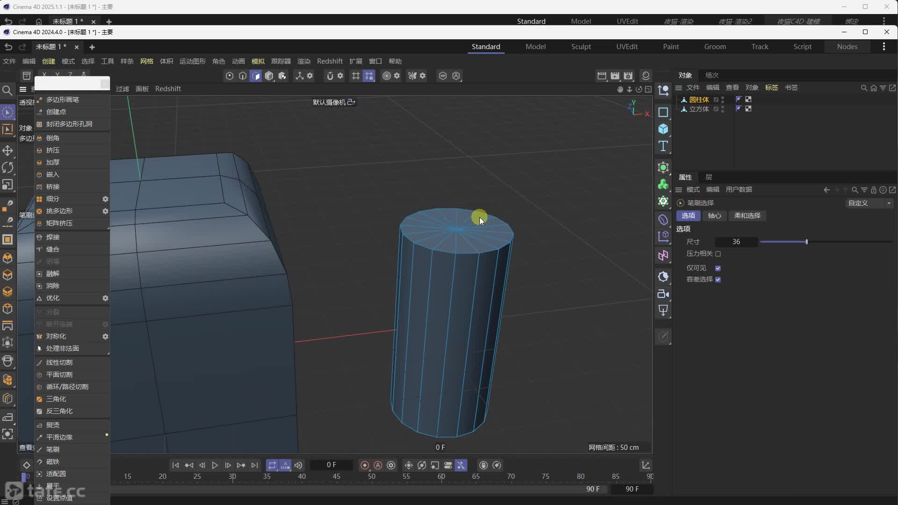Click the 尺寸 size slider

pos(826,242)
